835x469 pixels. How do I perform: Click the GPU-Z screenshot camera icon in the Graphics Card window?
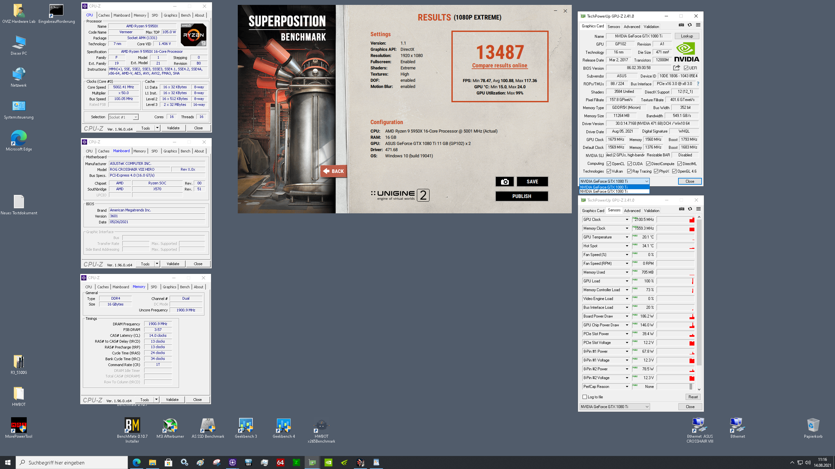coord(681,25)
